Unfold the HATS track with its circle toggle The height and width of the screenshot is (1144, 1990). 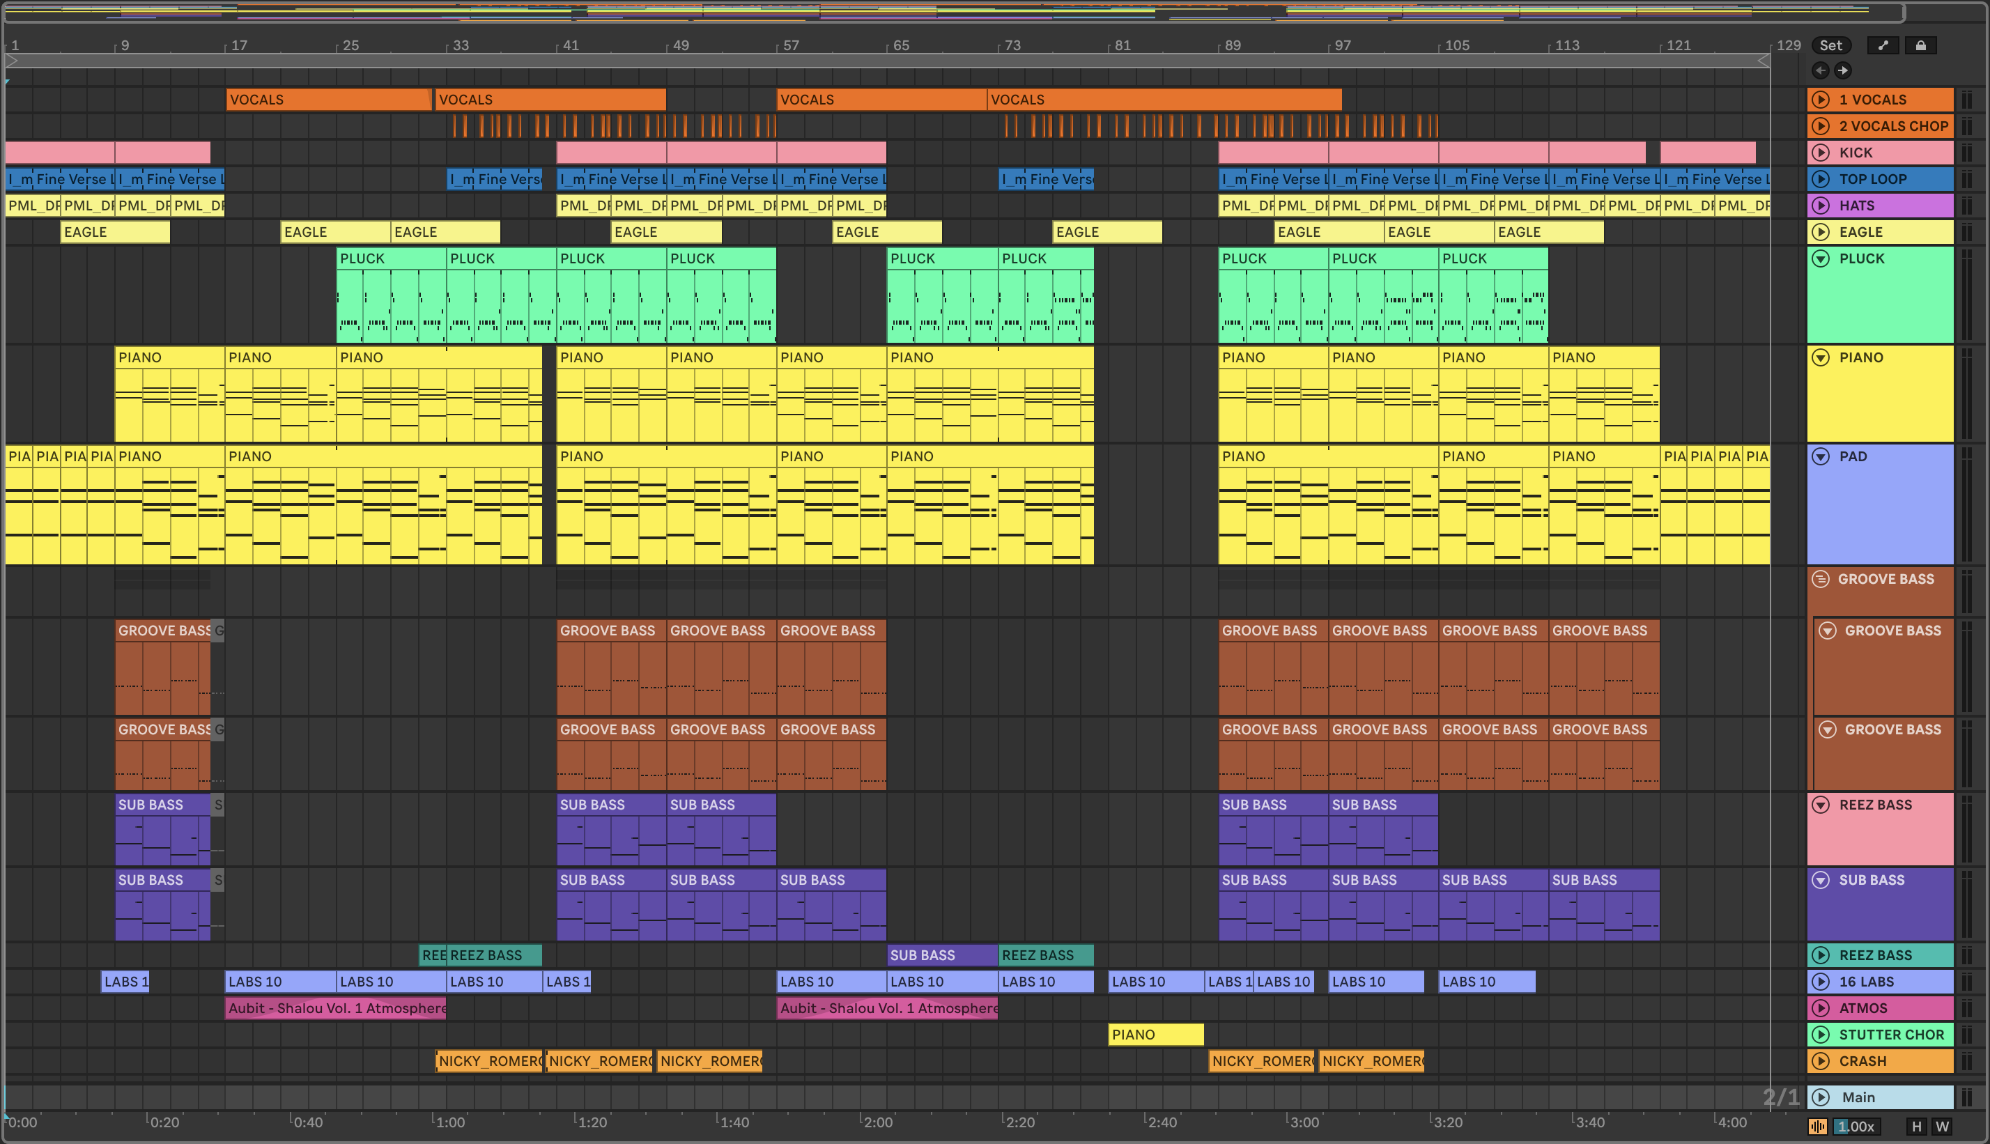pyautogui.click(x=1820, y=206)
